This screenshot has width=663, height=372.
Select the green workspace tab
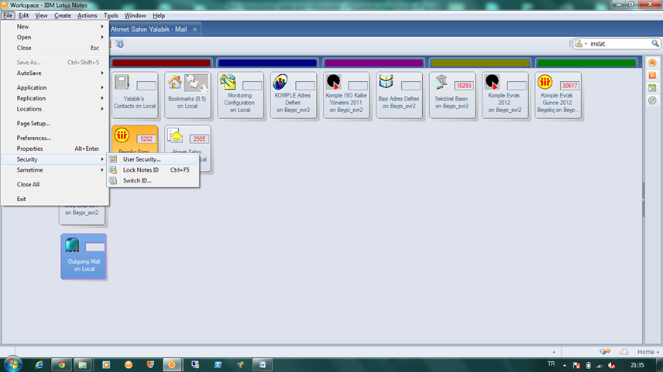[x=586, y=63]
